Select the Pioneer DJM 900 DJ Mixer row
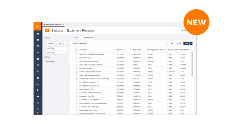Viewport: 241px width, 124px height. [132, 110]
